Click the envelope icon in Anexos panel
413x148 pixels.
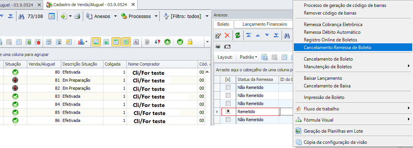tap(227, 46)
